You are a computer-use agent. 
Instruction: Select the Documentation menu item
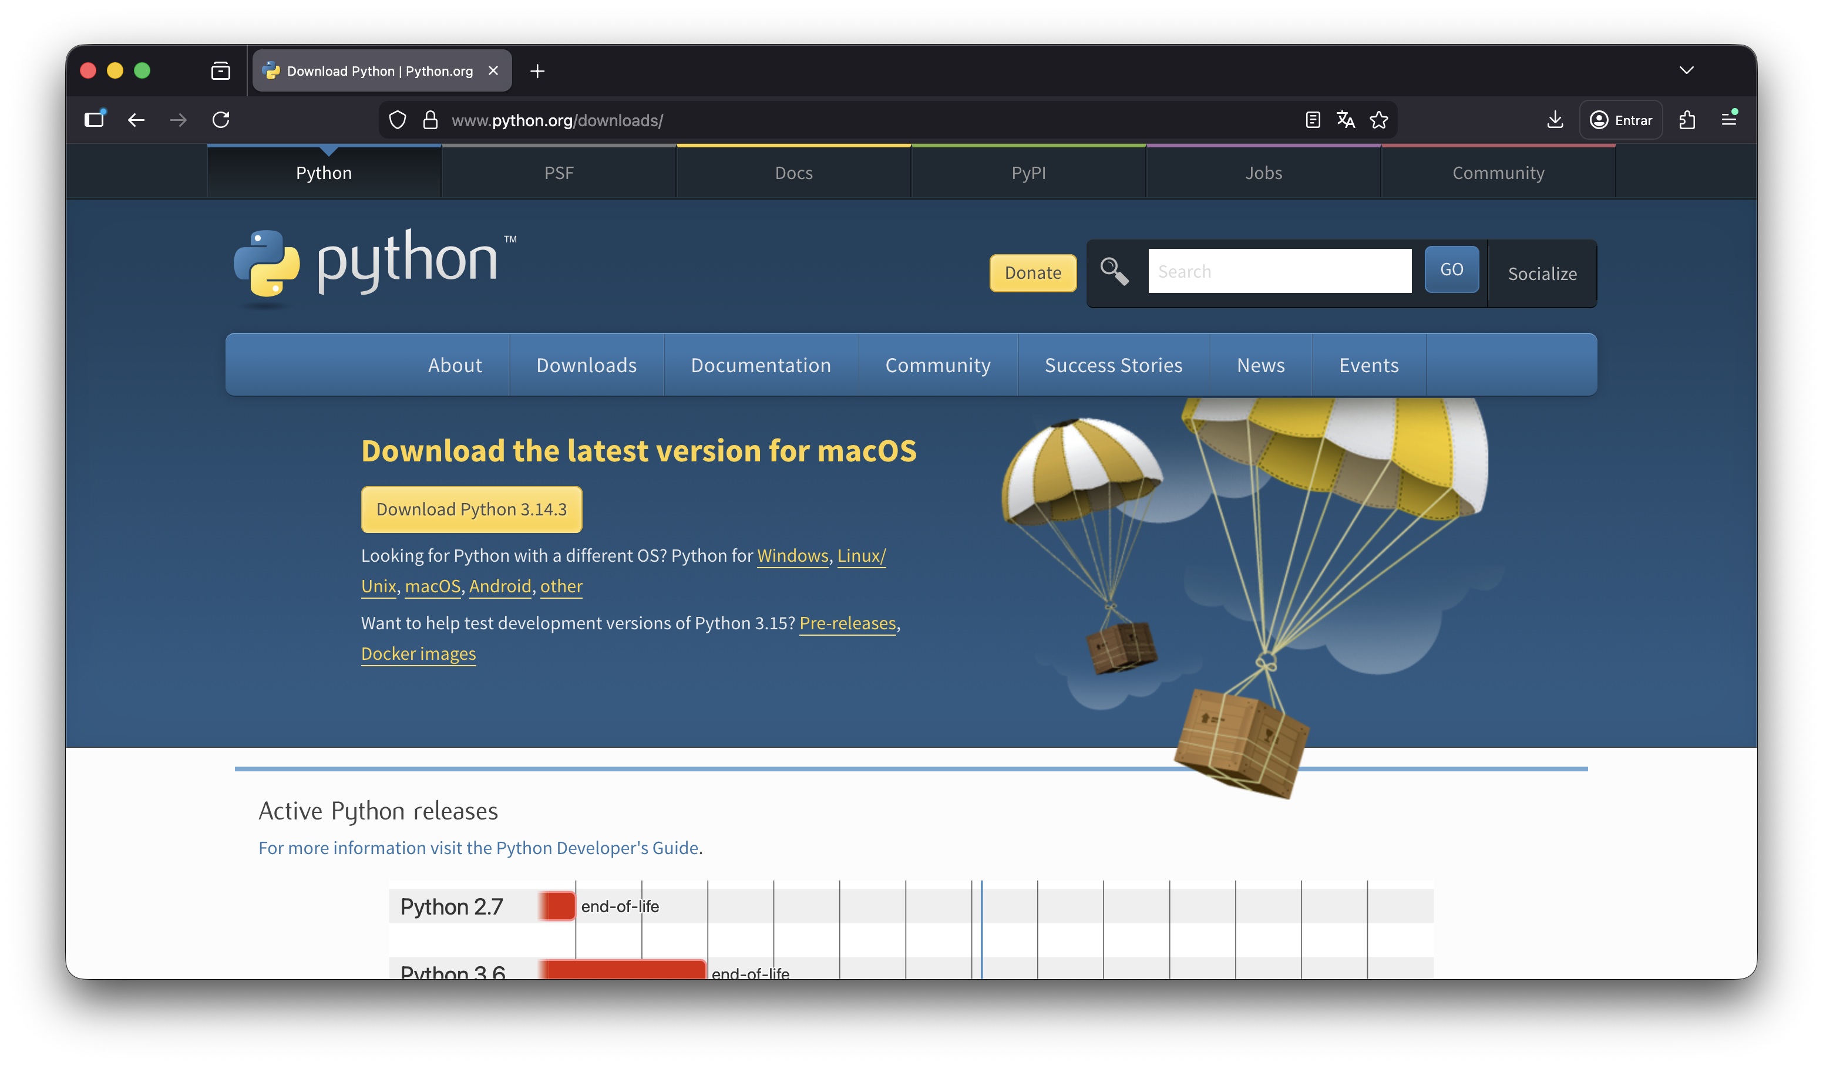[761, 365]
